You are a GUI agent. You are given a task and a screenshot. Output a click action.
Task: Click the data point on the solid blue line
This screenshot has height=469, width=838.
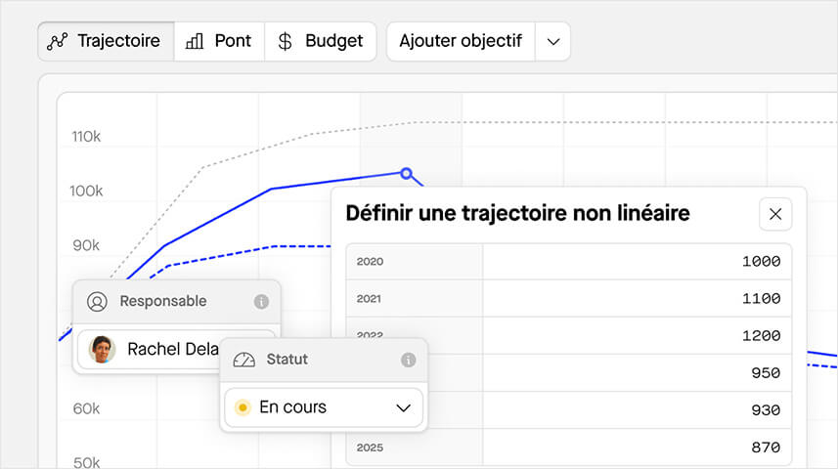[407, 173]
